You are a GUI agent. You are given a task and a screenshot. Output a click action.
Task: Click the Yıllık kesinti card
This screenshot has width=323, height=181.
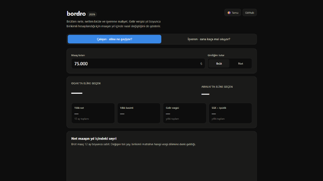(138, 113)
